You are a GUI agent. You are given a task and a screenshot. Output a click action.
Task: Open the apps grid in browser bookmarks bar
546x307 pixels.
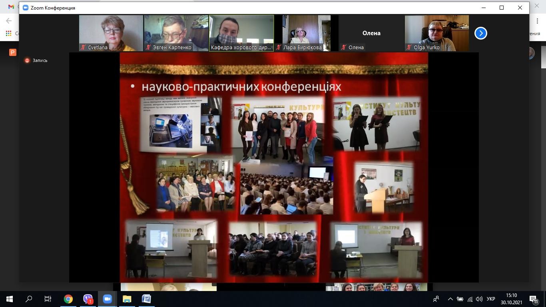coord(8,34)
